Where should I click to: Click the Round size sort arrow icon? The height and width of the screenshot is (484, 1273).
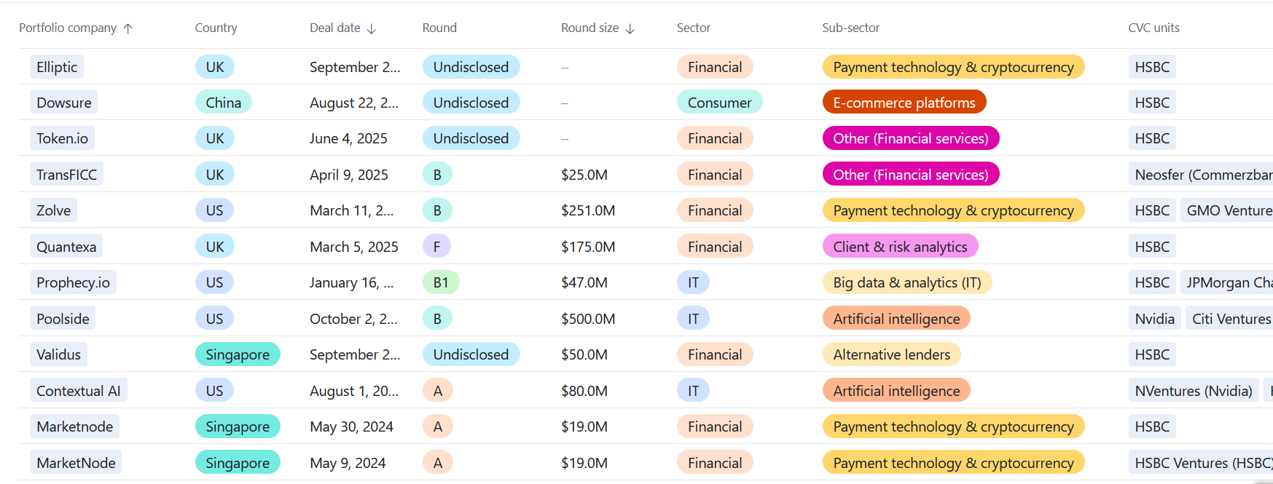tap(630, 28)
